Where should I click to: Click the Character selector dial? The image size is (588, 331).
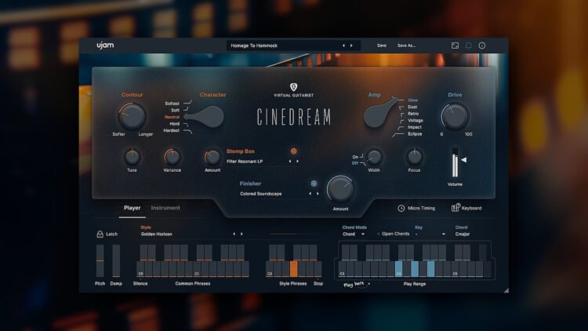coord(205,117)
